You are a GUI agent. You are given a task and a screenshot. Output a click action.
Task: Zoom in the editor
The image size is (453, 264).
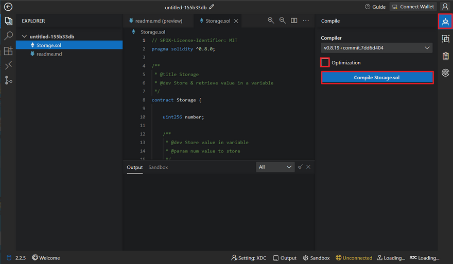coord(271,21)
